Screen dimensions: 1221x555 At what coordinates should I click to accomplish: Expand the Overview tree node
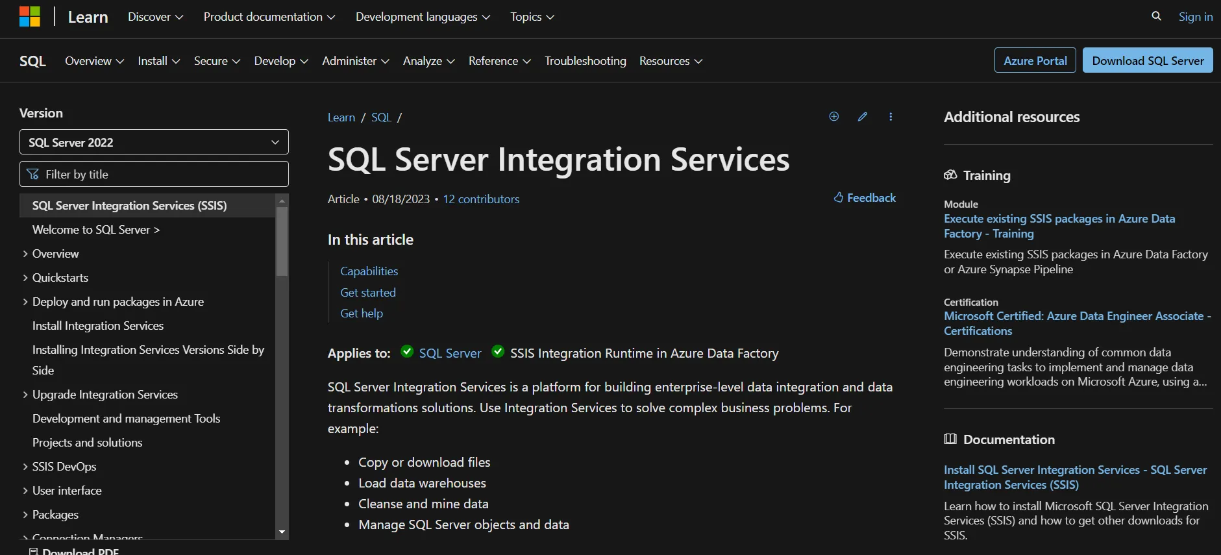pos(25,254)
